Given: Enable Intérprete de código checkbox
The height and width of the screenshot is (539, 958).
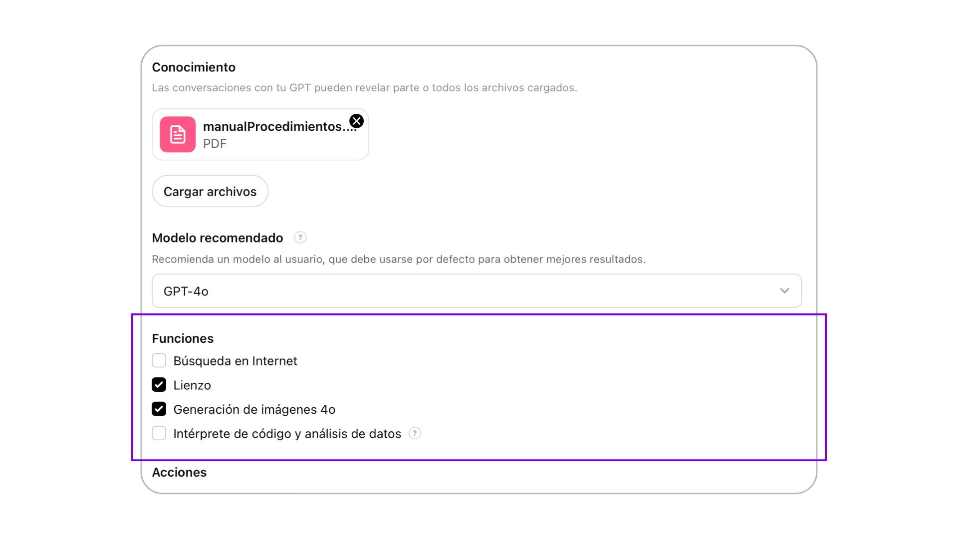Looking at the screenshot, I should (x=159, y=433).
